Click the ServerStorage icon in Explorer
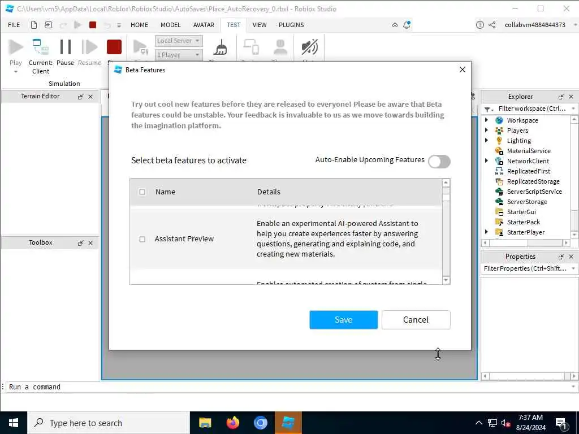The width and height of the screenshot is (579, 434). point(499,202)
